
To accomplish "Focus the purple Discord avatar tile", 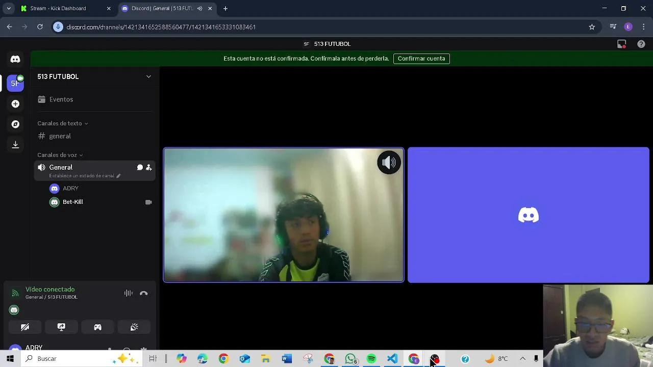I will (x=529, y=215).
